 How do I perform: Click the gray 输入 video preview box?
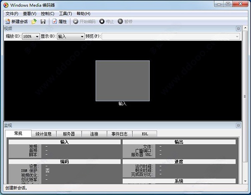123,81
